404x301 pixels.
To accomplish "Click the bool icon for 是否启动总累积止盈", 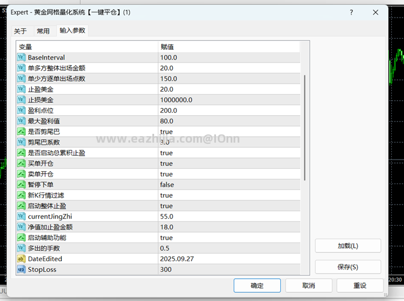I will tap(22, 153).
